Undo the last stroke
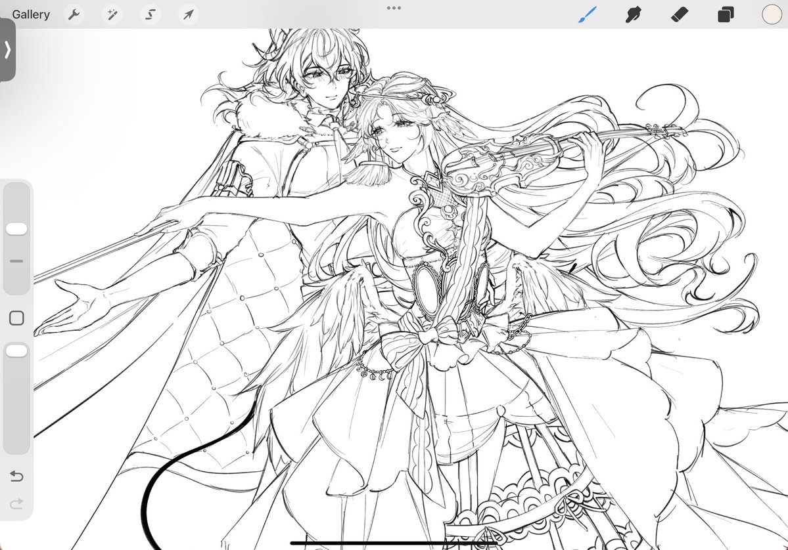The image size is (788, 550). click(x=16, y=476)
